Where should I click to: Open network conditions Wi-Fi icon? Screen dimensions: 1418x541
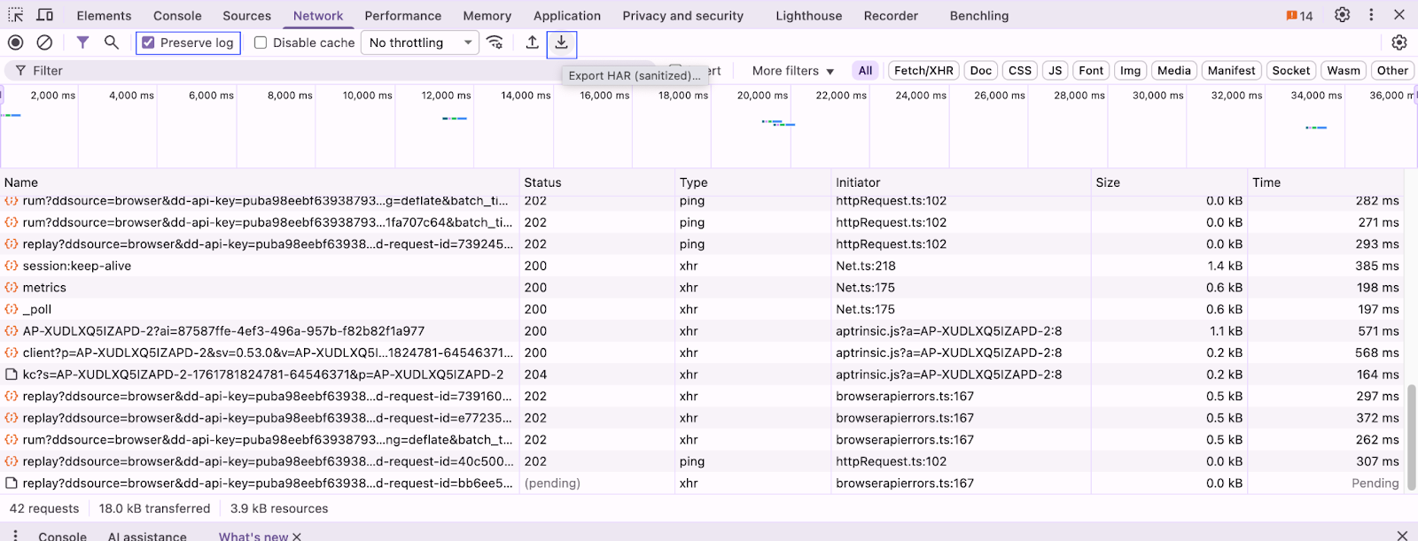tap(495, 43)
